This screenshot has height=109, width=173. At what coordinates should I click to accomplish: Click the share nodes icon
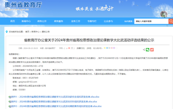[x=144, y=50]
